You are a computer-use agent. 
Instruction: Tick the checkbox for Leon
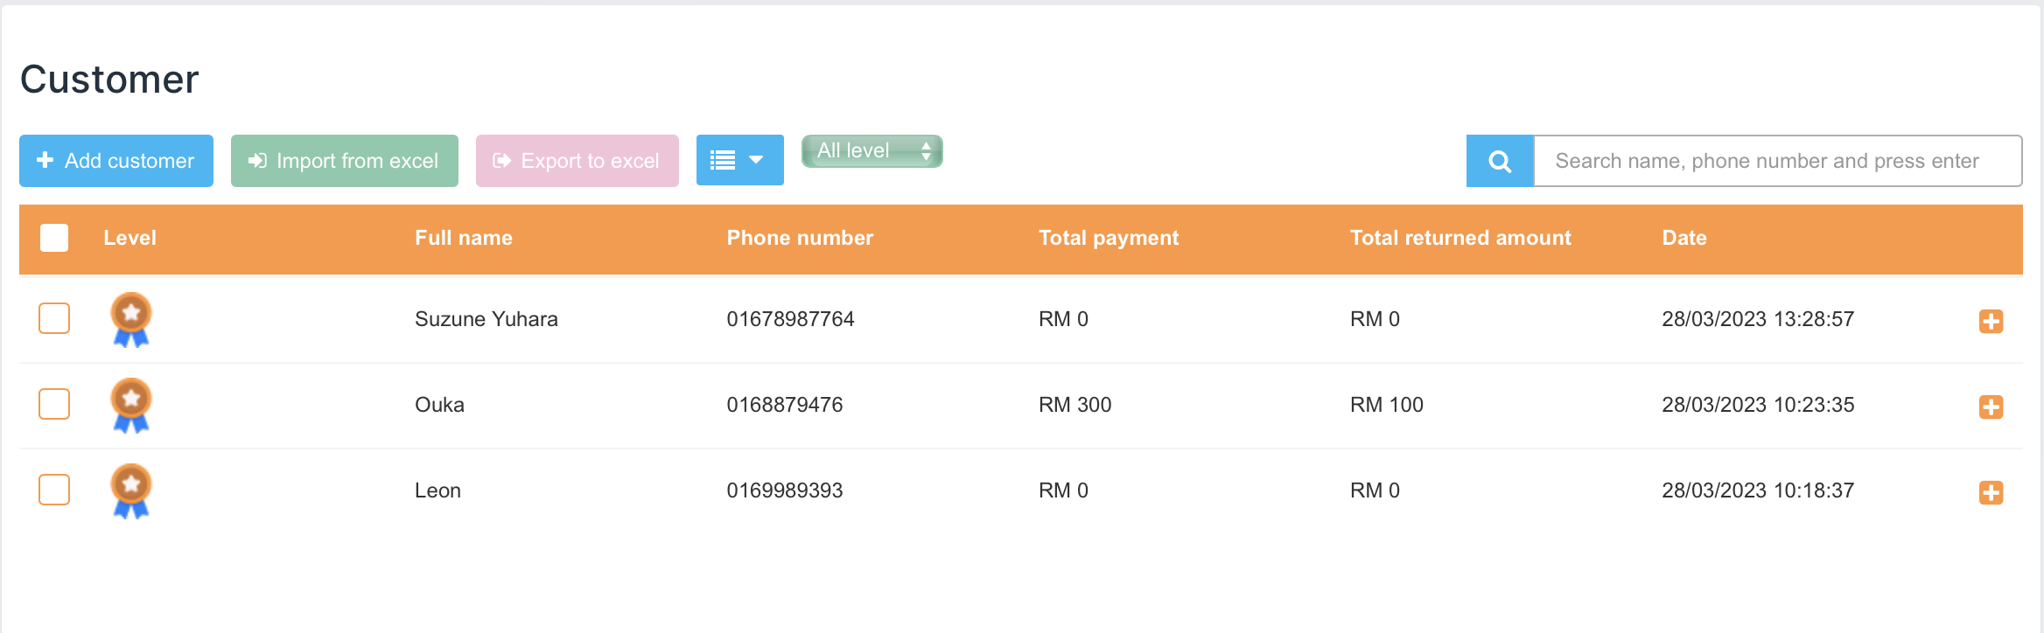tap(54, 490)
